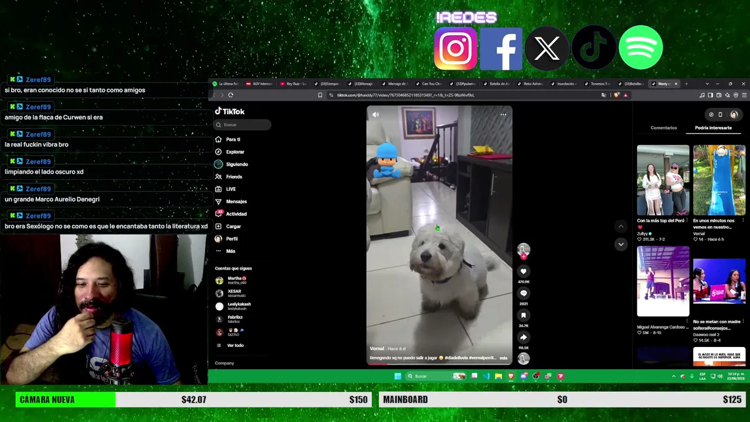Open Perfil in the sidebar
Viewport: 750px width, 422px height.
pos(226,239)
